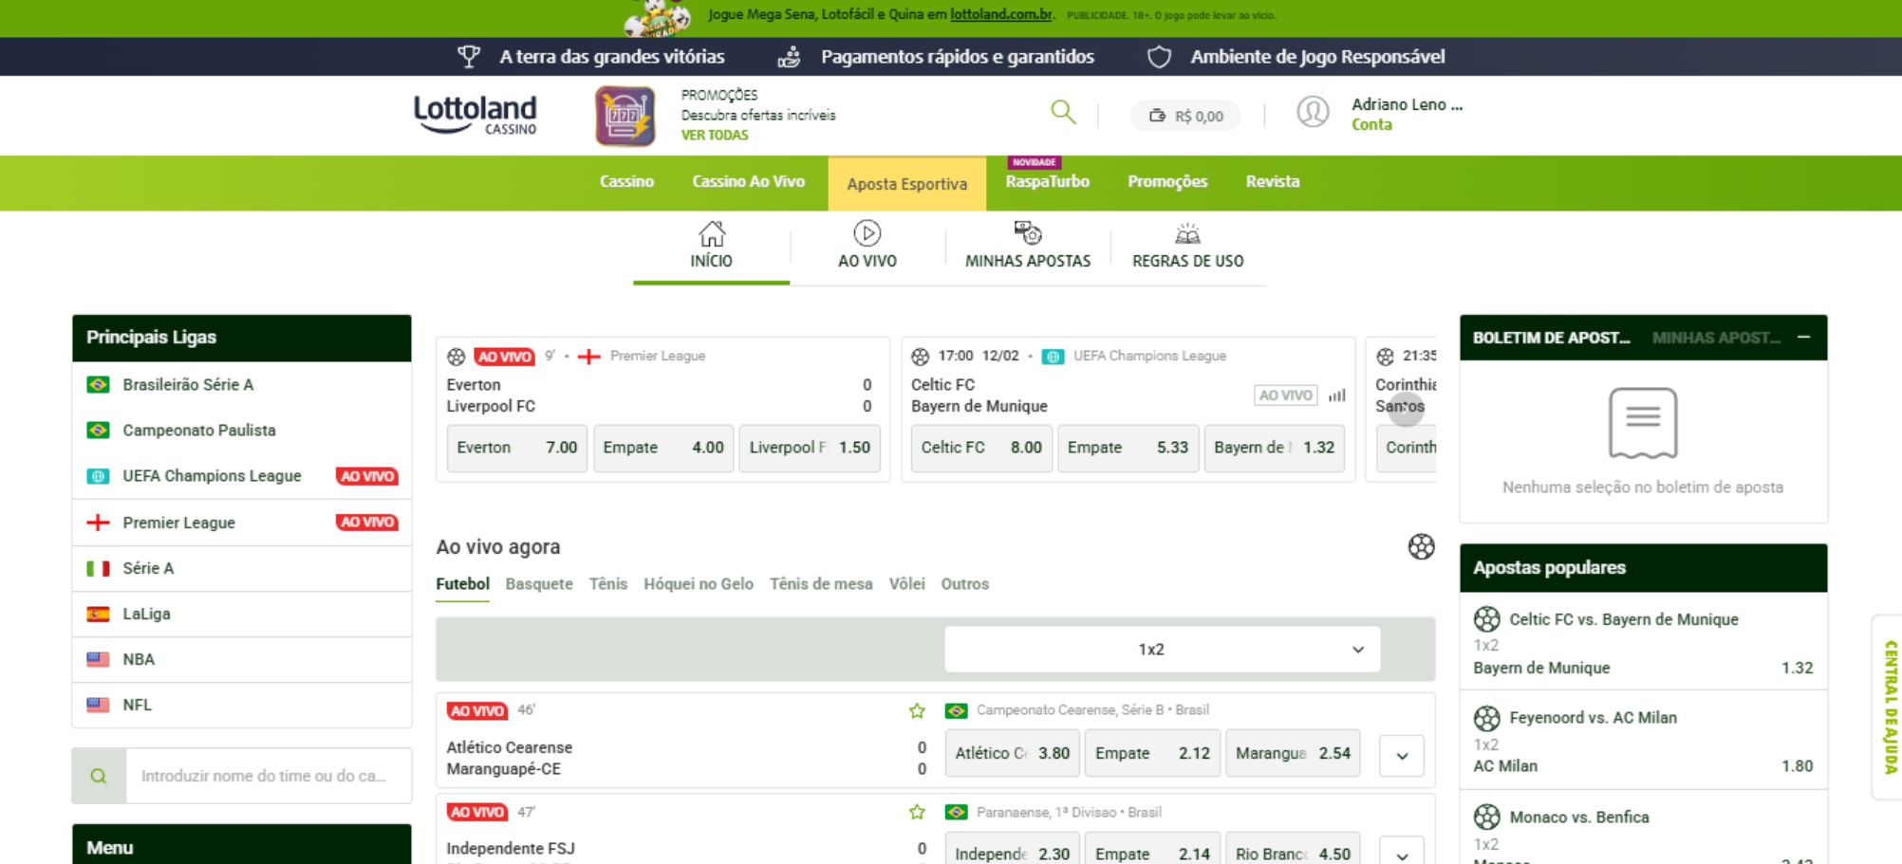Focus the team name search field
Screen dimensions: 1902x864
(x=269, y=776)
